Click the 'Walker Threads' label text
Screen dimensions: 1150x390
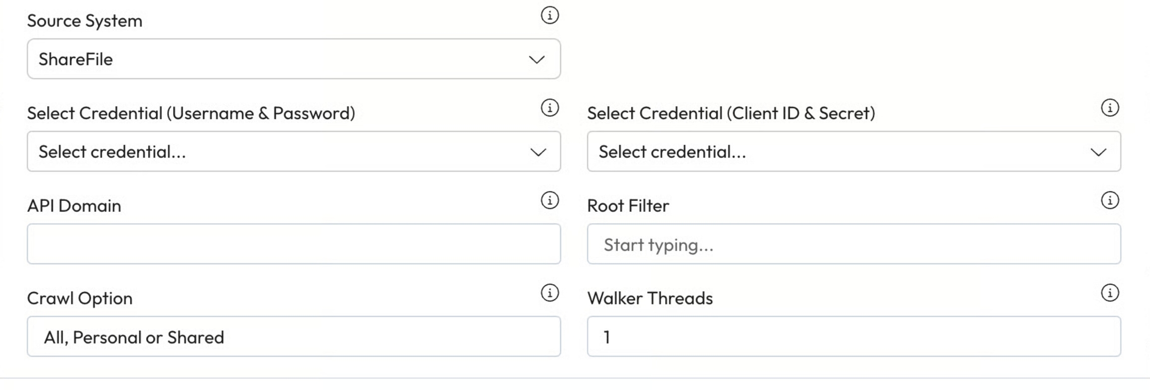pos(650,299)
